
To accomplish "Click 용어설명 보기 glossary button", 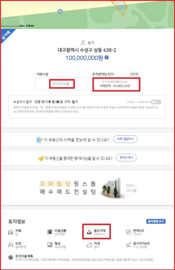I will pos(156,221).
